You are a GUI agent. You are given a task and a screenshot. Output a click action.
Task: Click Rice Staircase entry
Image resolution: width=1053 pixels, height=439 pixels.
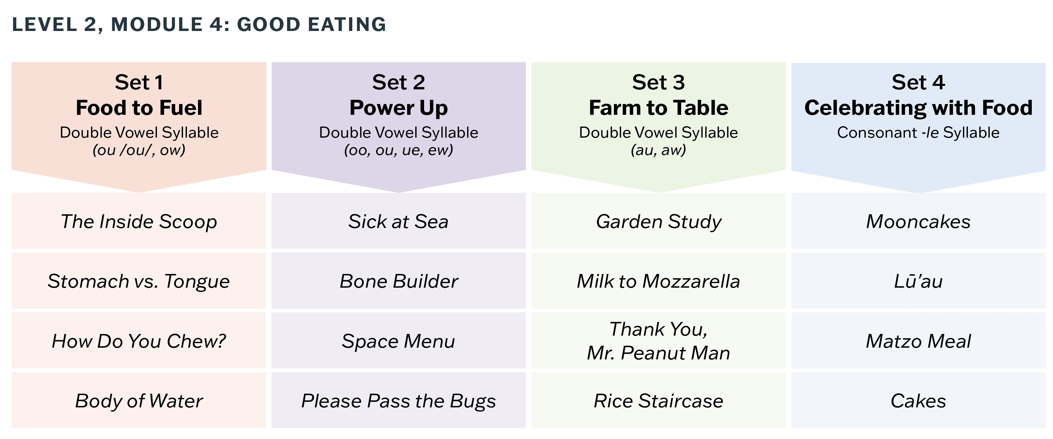tap(659, 401)
